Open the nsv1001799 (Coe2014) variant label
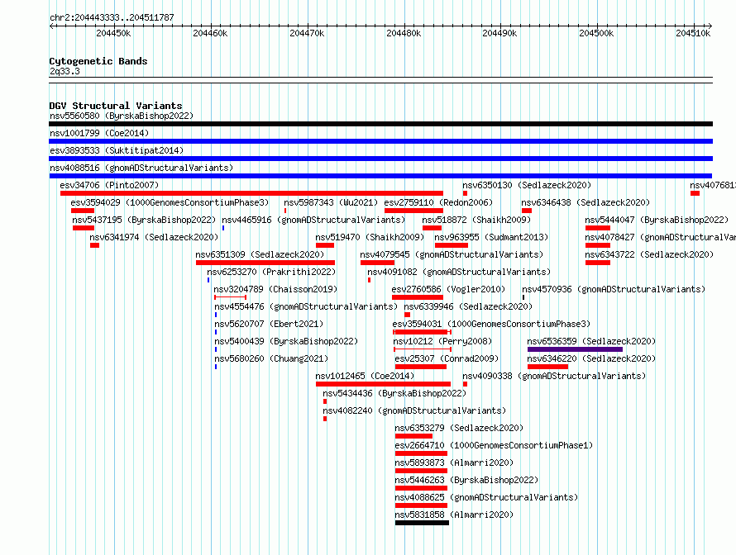Screen dimensions: 736x555 click(x=99, y=133)
